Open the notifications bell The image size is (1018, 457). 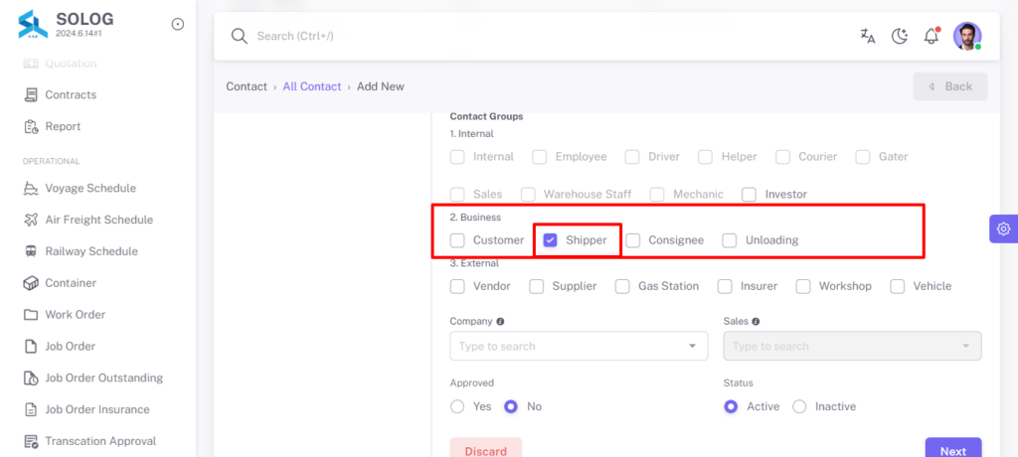click(x=932, y=36)
